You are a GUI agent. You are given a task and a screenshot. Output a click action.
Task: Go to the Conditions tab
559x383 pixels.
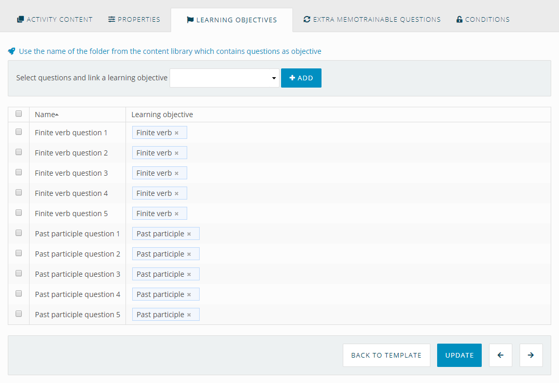coord(483,20)
